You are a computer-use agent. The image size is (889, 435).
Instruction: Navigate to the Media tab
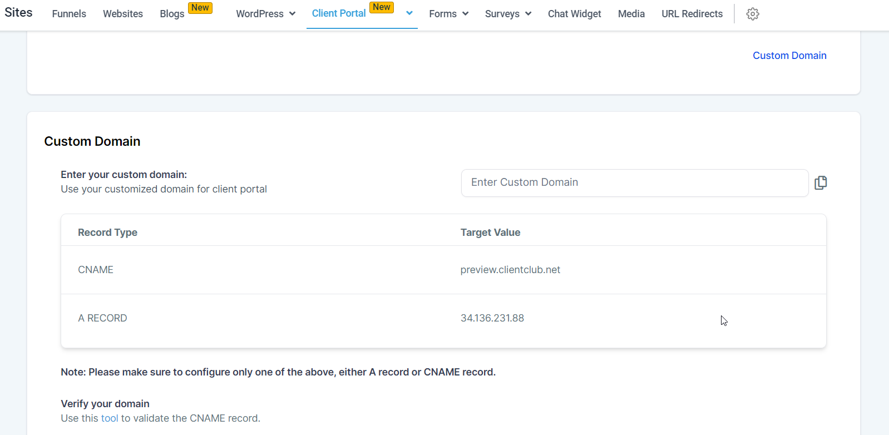(631, 14)
